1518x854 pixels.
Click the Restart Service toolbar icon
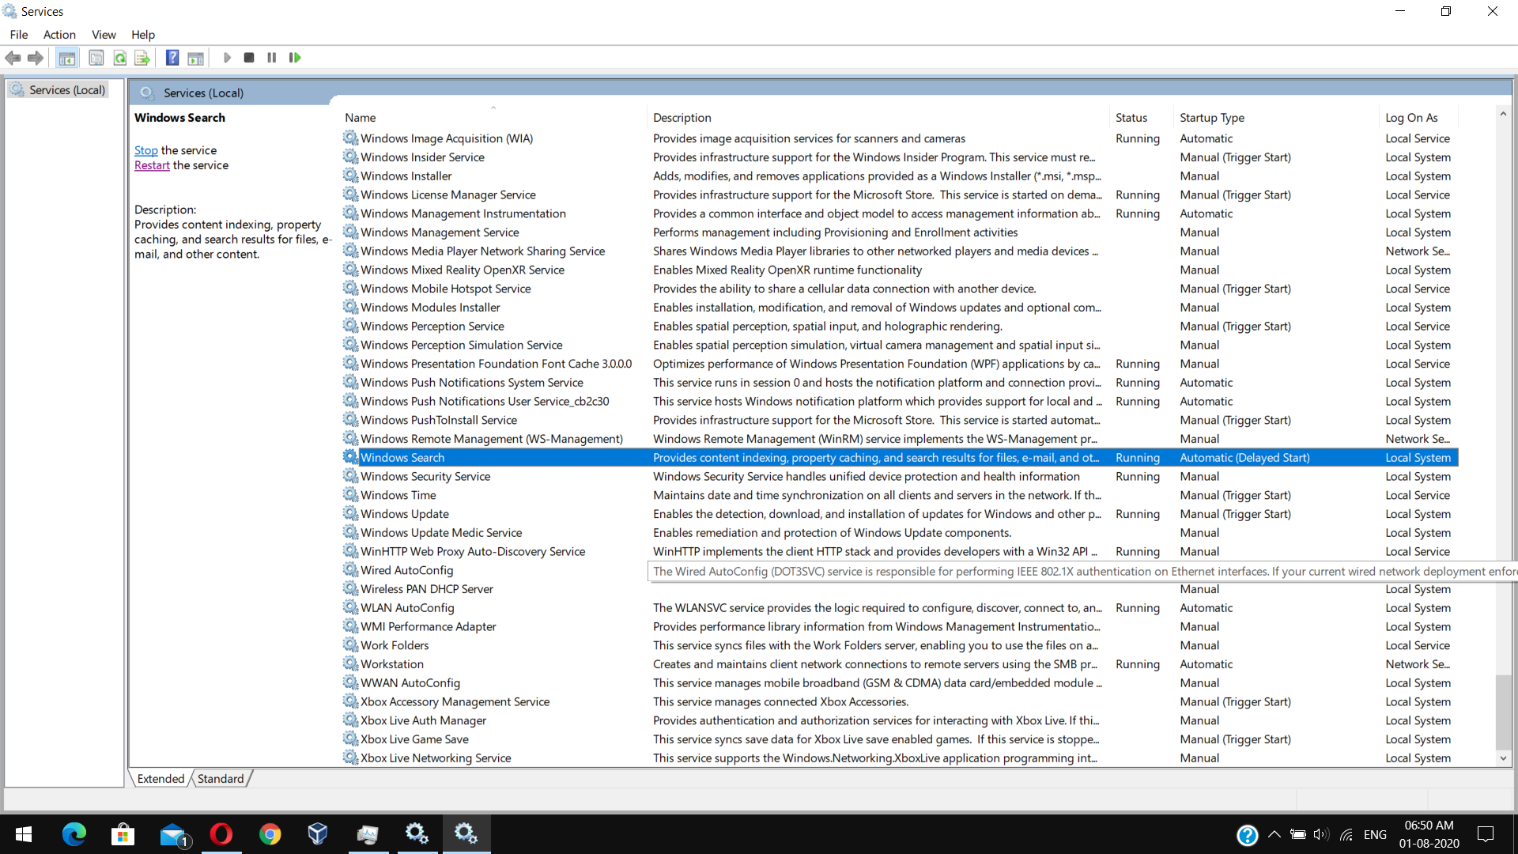[x=295, y=58]
